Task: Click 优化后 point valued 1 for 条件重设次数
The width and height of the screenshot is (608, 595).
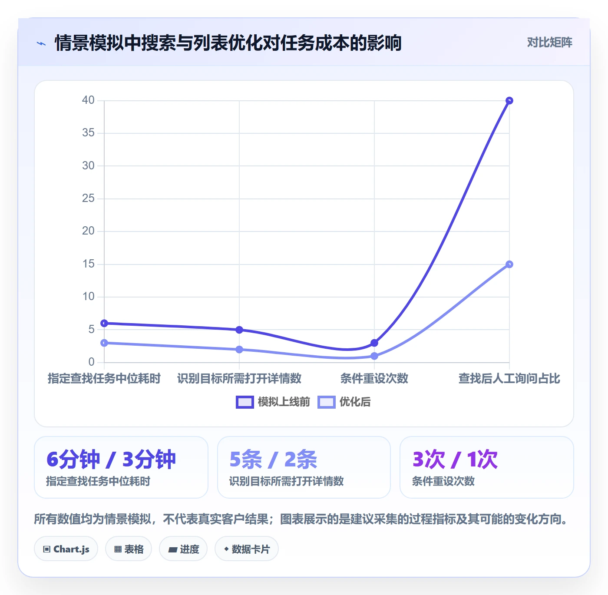Action: pyautogui.click(x=374, y=356)
